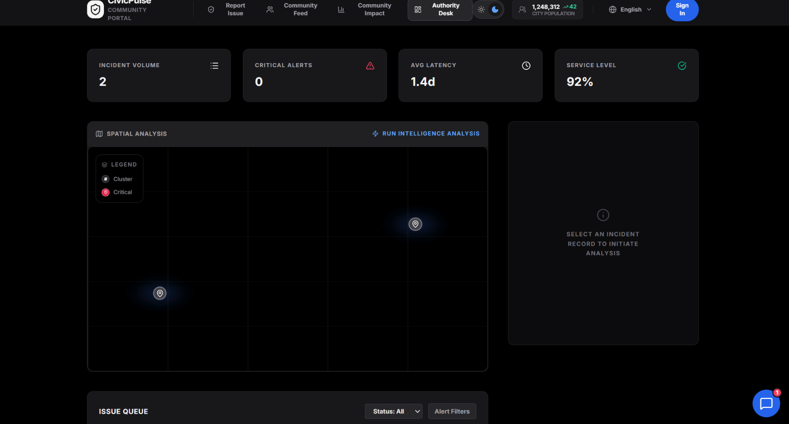Click the Critical Alerts warning triangle icon
The height and width of the screenshot is (424, 789).
pos(370,66)
